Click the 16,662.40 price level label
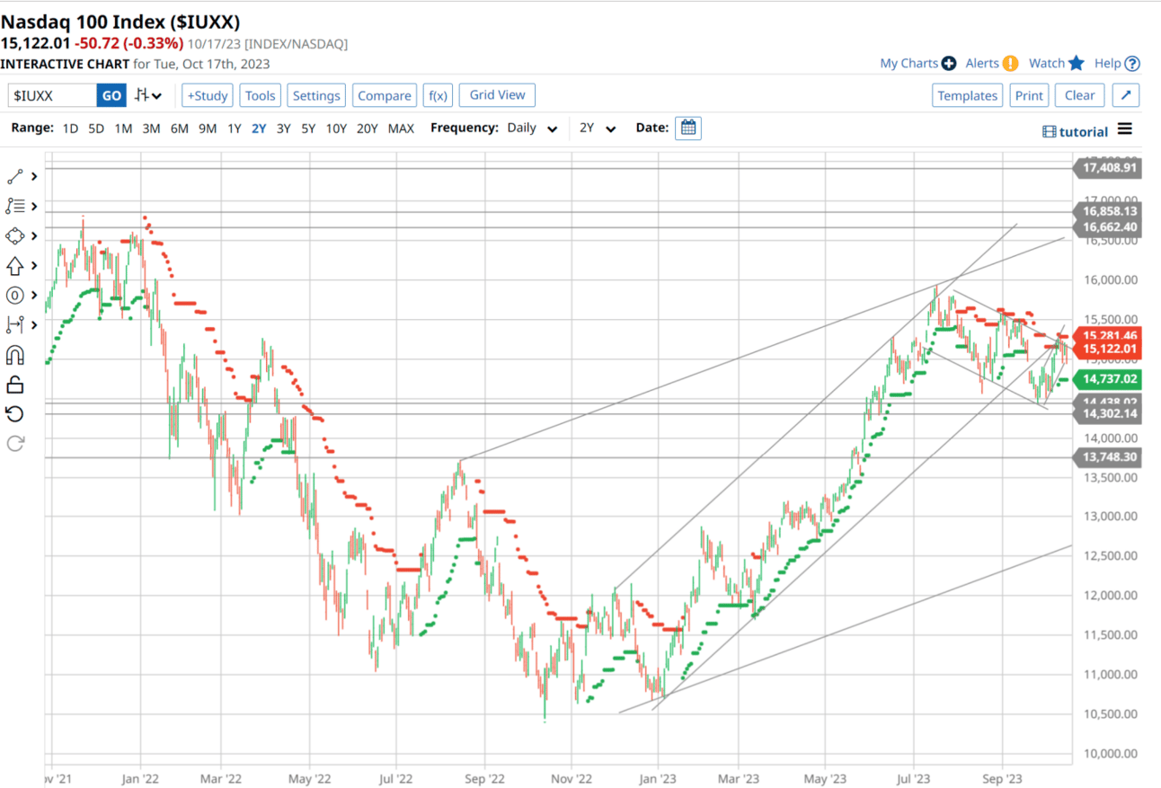The height and width of the screenshot is (788, 1161). click(x=1108, y=227)
